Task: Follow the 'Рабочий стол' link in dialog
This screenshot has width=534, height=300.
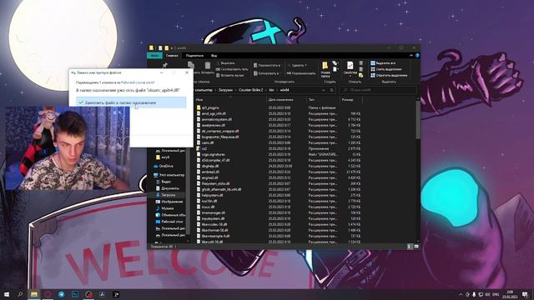Action: [x=132, y=82]
